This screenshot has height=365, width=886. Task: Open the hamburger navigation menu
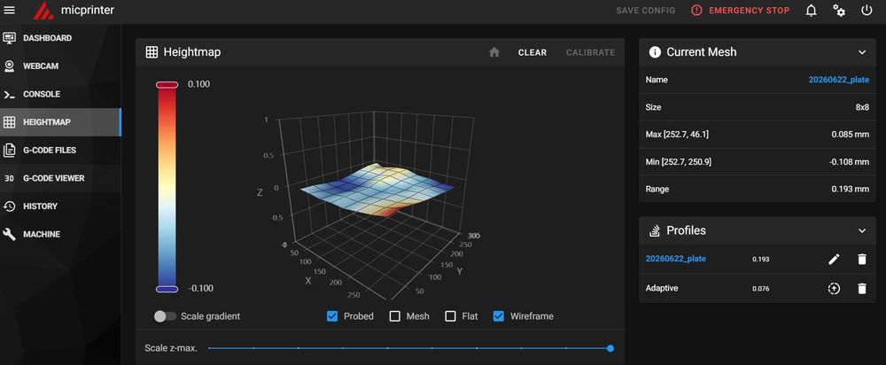(x=10, y=10)
